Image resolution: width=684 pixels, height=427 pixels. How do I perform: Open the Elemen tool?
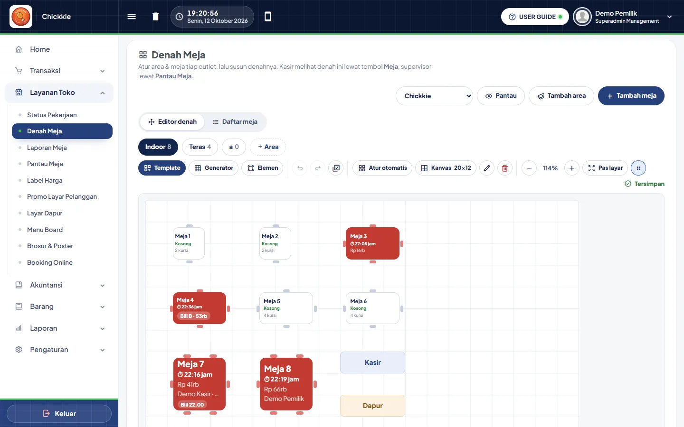[x=263, y=168]
